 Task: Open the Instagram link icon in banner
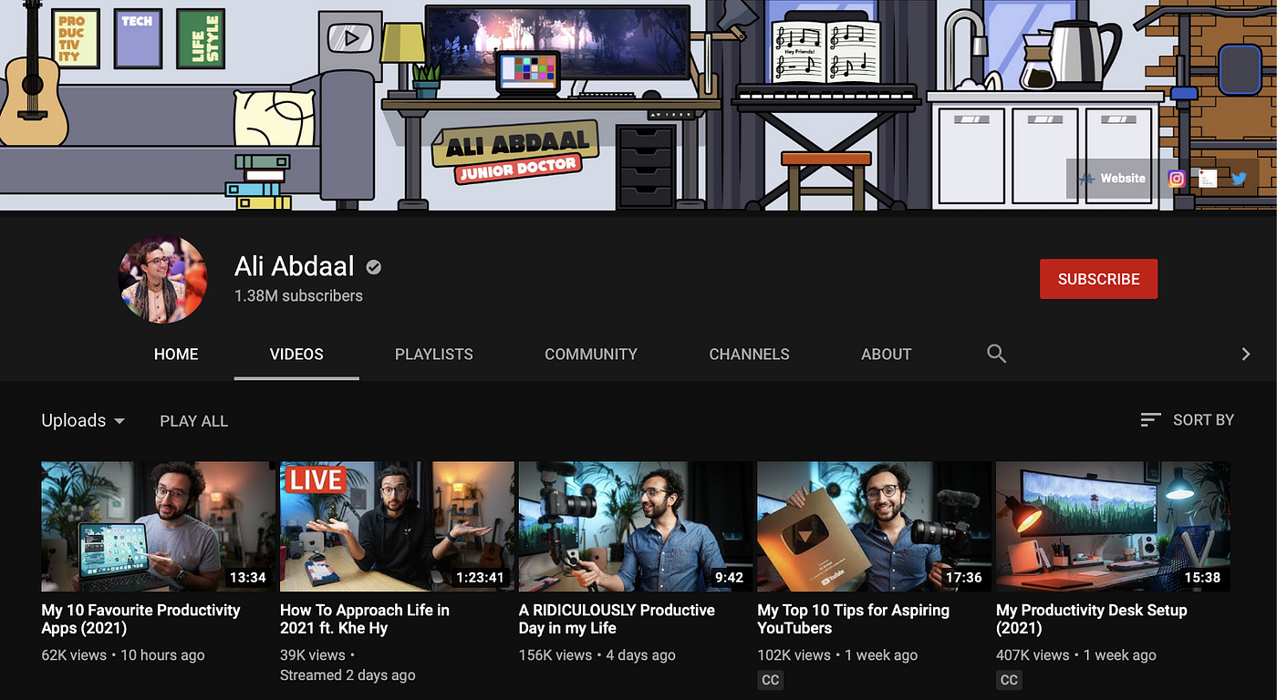[x=1177, y=179]
